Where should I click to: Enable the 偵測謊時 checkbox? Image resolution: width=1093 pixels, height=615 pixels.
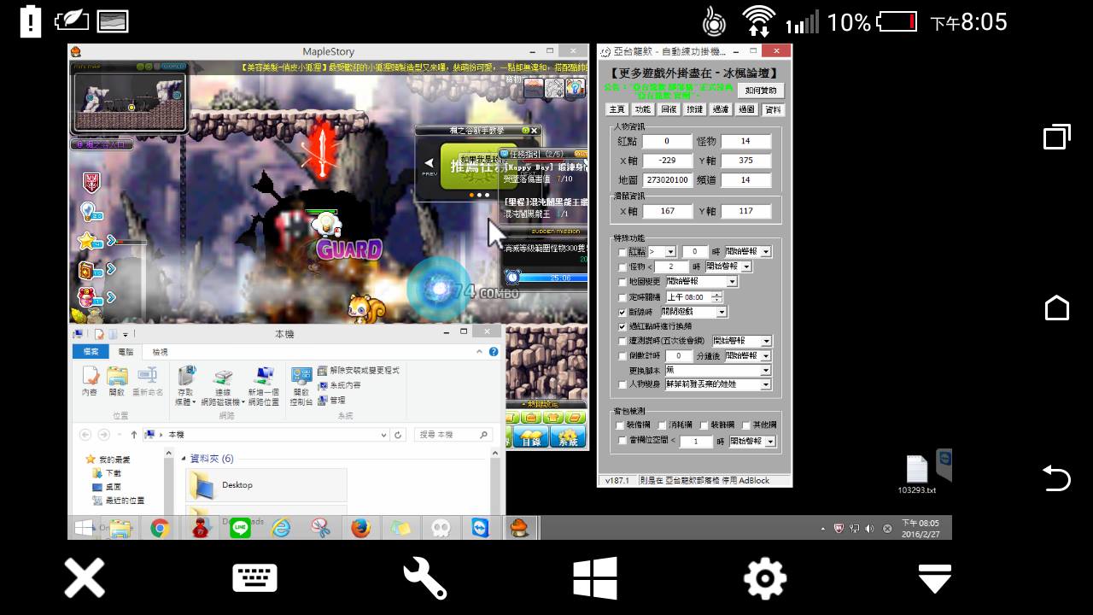pos(622,341)
